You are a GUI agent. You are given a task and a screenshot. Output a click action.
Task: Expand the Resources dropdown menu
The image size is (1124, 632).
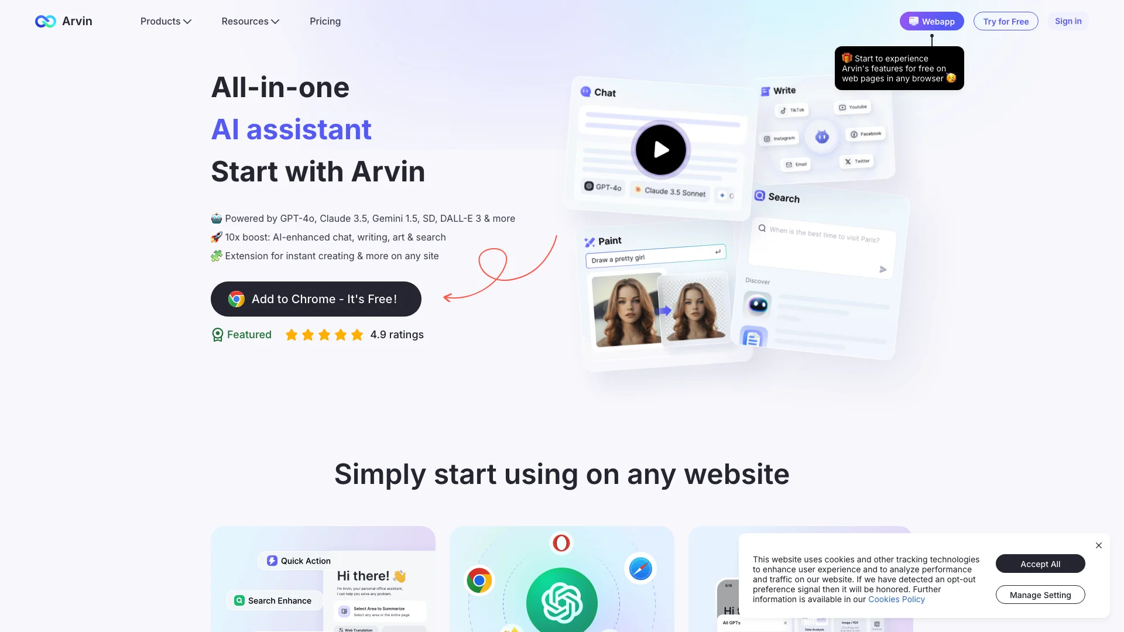click(250, 21)
